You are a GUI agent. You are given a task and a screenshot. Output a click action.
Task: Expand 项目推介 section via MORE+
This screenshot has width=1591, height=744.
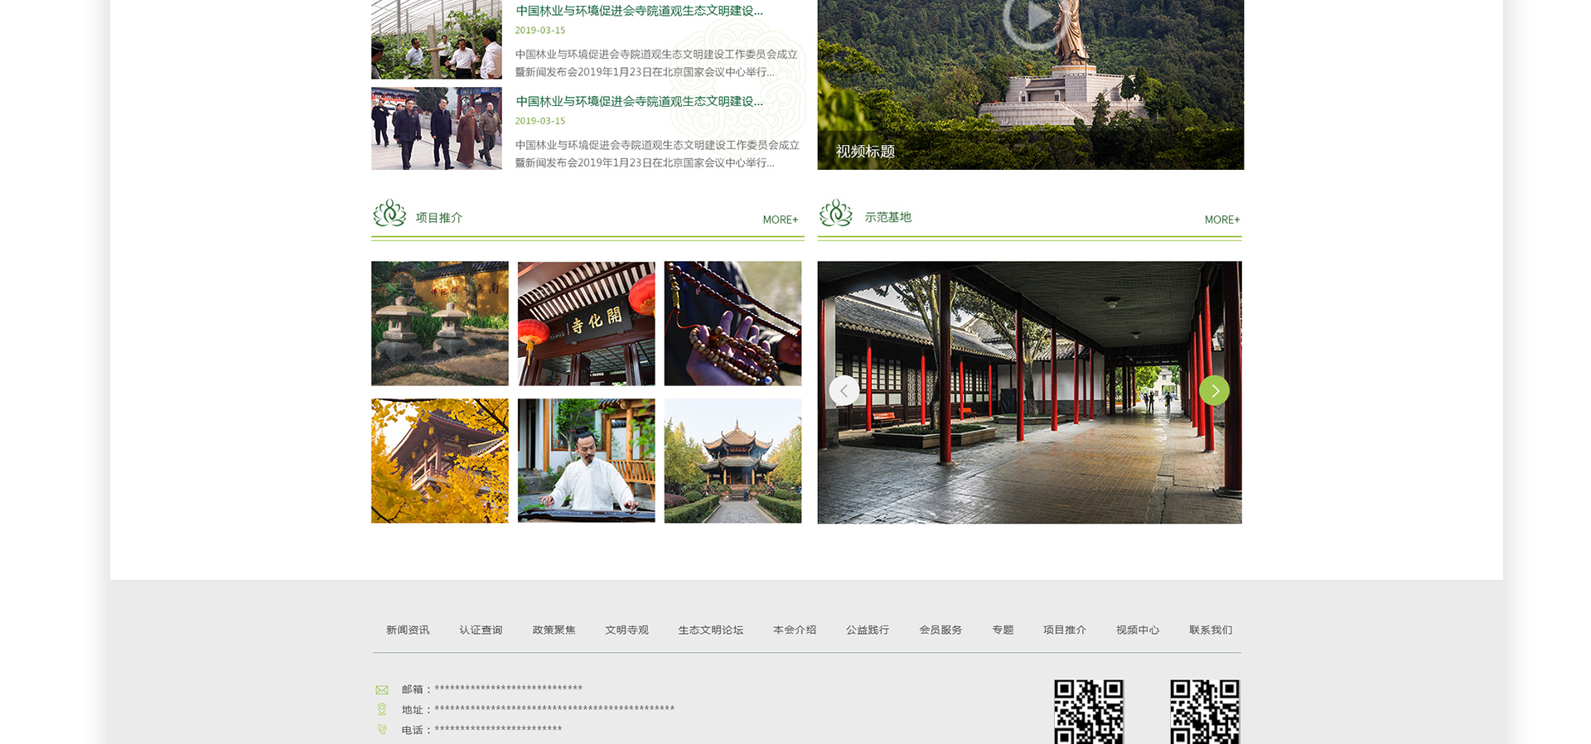point(780,220)
